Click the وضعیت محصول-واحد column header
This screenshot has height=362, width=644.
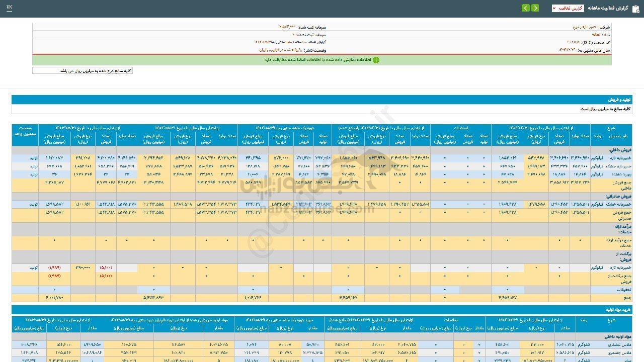click(25, 132)
